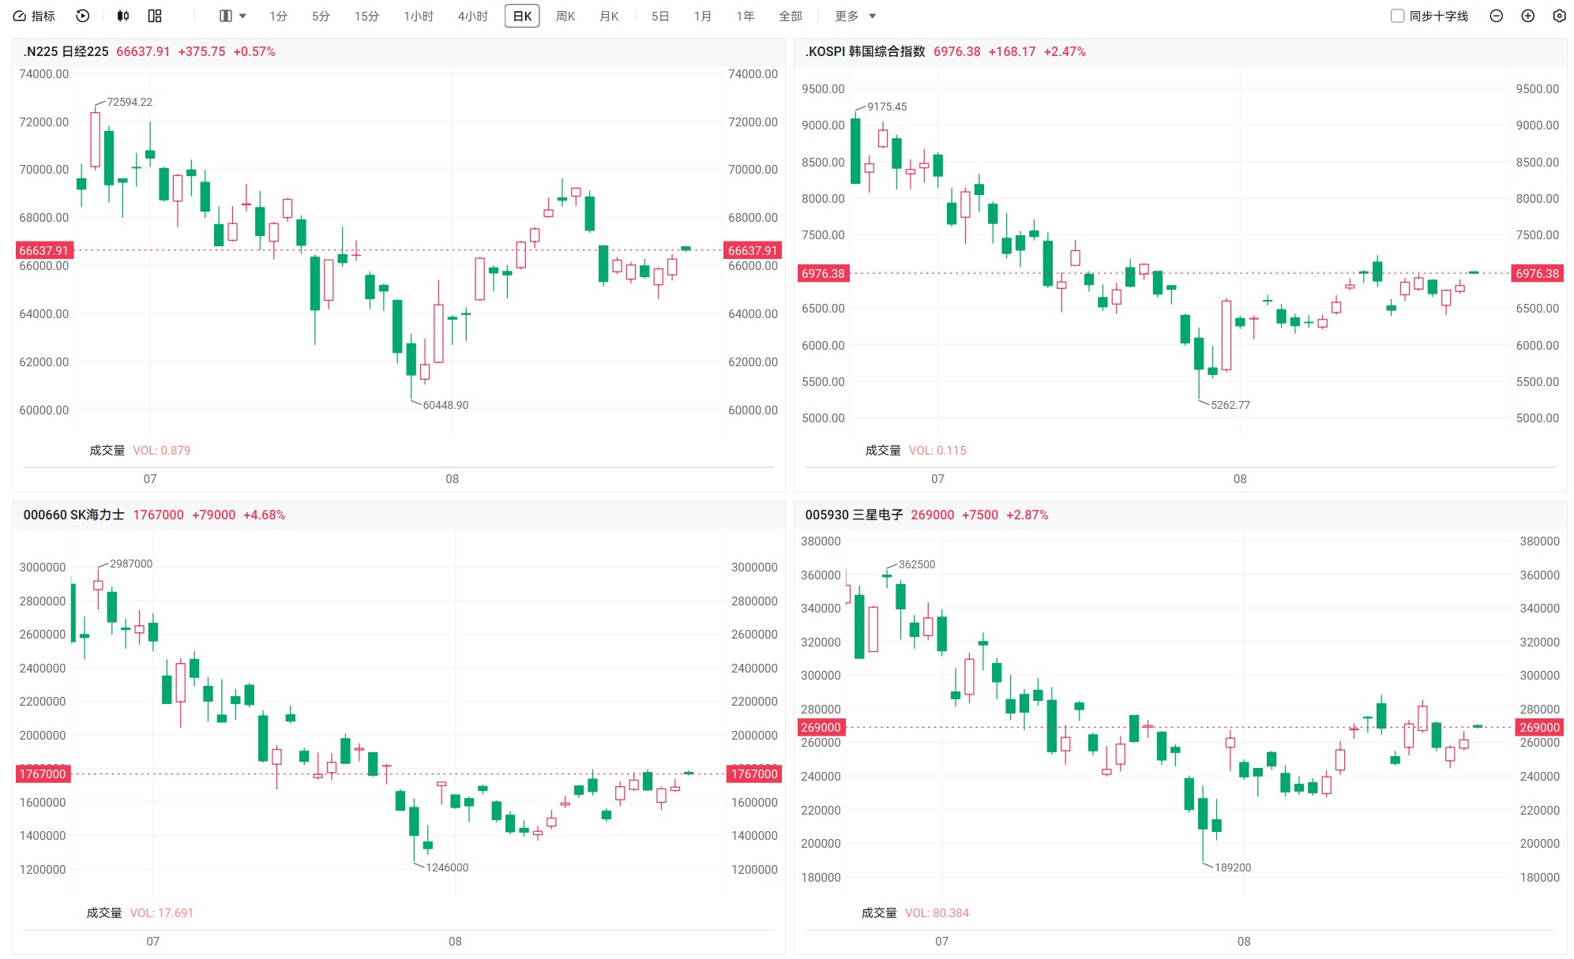The width and height of the screenshot is (1574, 959).
Task: Choose the 1年 range
Action: tap(745, 16)
